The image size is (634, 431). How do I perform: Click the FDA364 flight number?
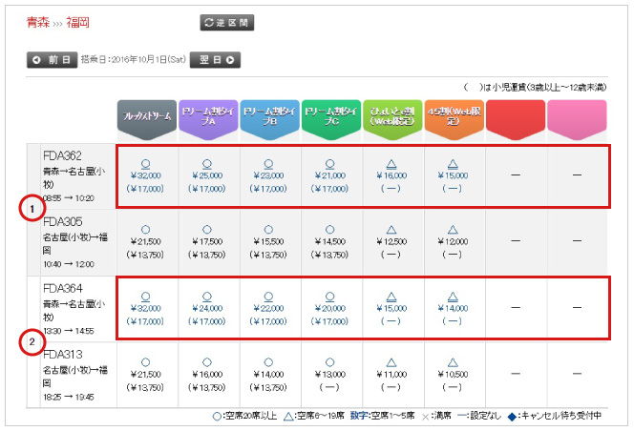[x=63, y=288]
